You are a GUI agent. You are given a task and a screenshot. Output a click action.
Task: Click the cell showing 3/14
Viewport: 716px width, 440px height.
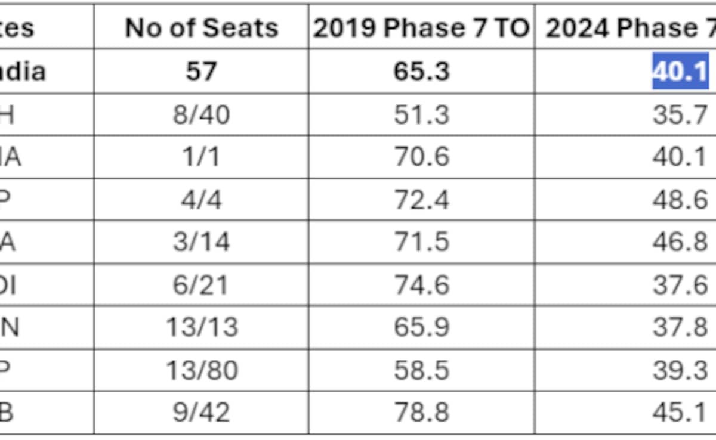(201, 242)
